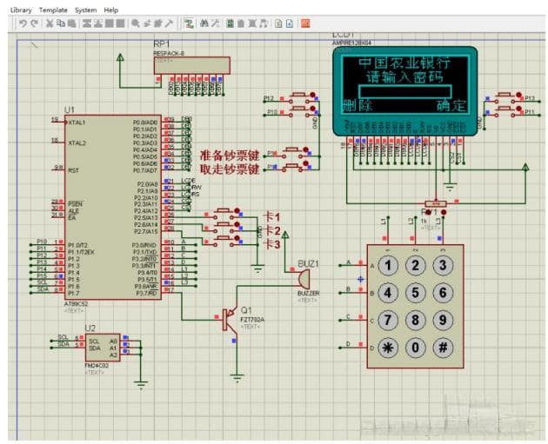Tap the keypad asterisk key

388,348
